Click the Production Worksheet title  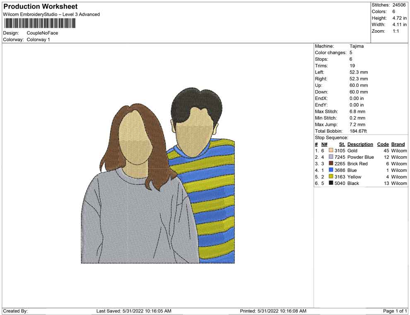coord(41,7)
